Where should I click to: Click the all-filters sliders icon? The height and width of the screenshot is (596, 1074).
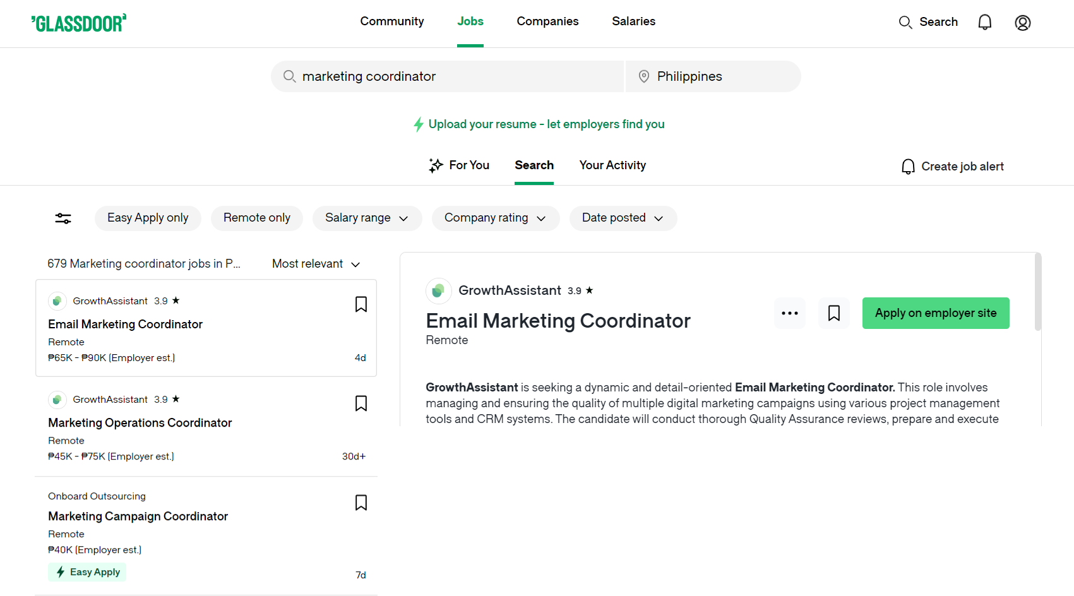click(x=63, y=218)
